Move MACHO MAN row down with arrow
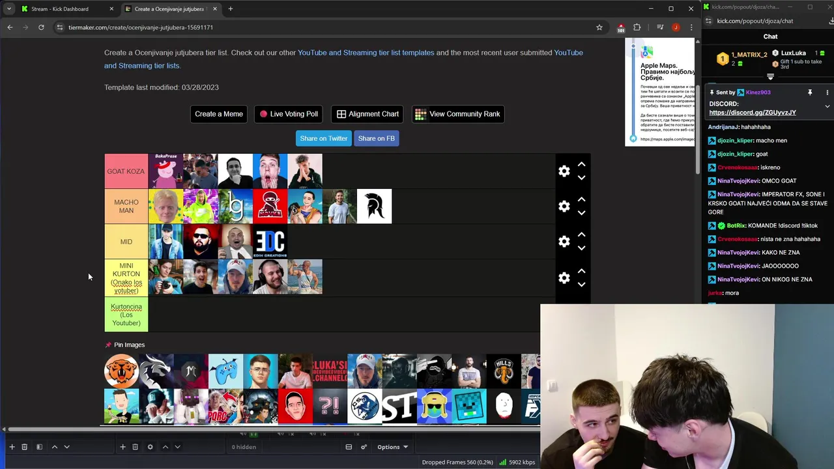The width and height of the screenshot is (834, 469). [x=581, y=213]
